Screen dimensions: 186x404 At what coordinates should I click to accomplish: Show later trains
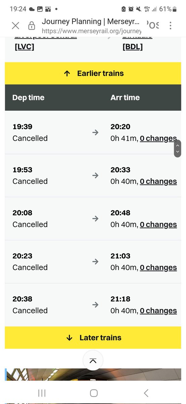(93, 338)
